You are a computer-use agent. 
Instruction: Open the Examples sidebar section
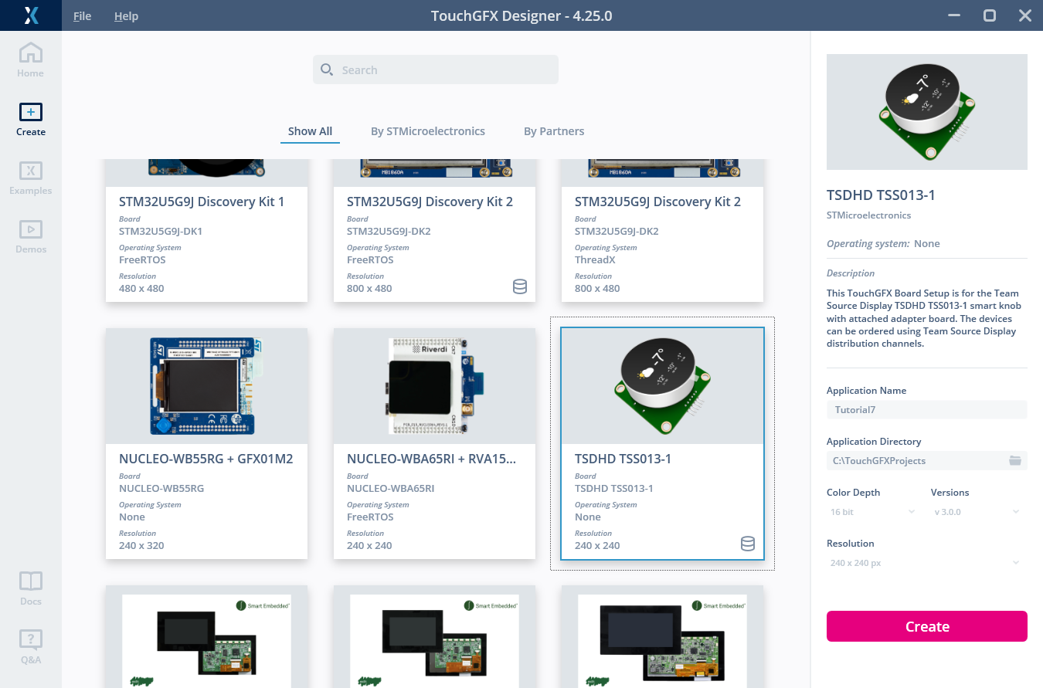point(31,178)
